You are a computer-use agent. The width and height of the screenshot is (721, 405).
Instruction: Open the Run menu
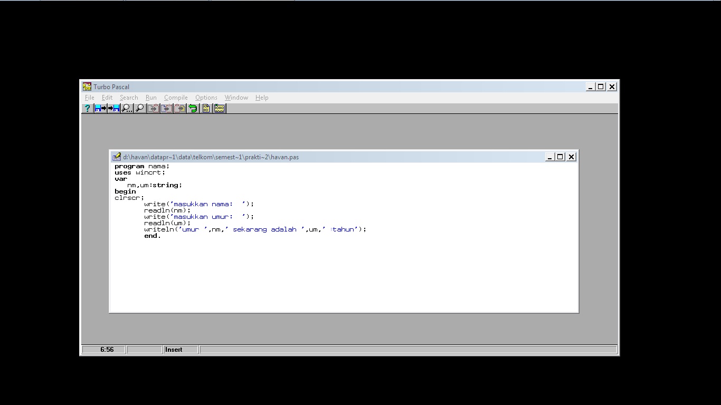click(151, 98)
